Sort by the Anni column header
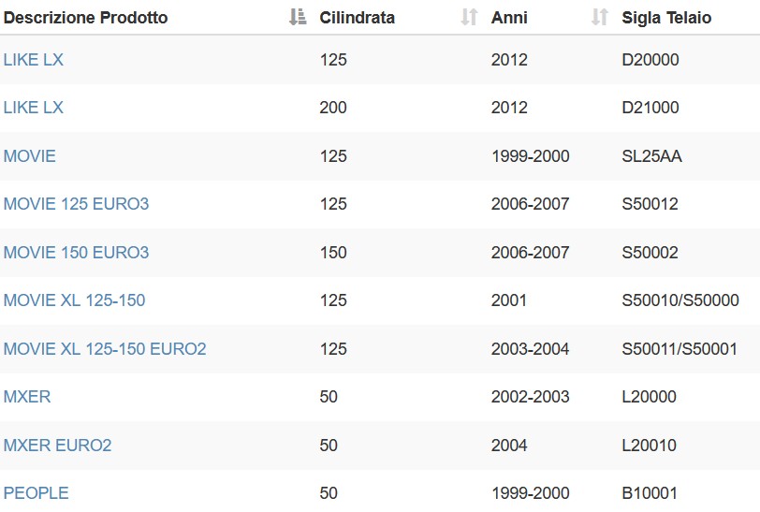Screen dimensions: 760x512 click(509, 18)
